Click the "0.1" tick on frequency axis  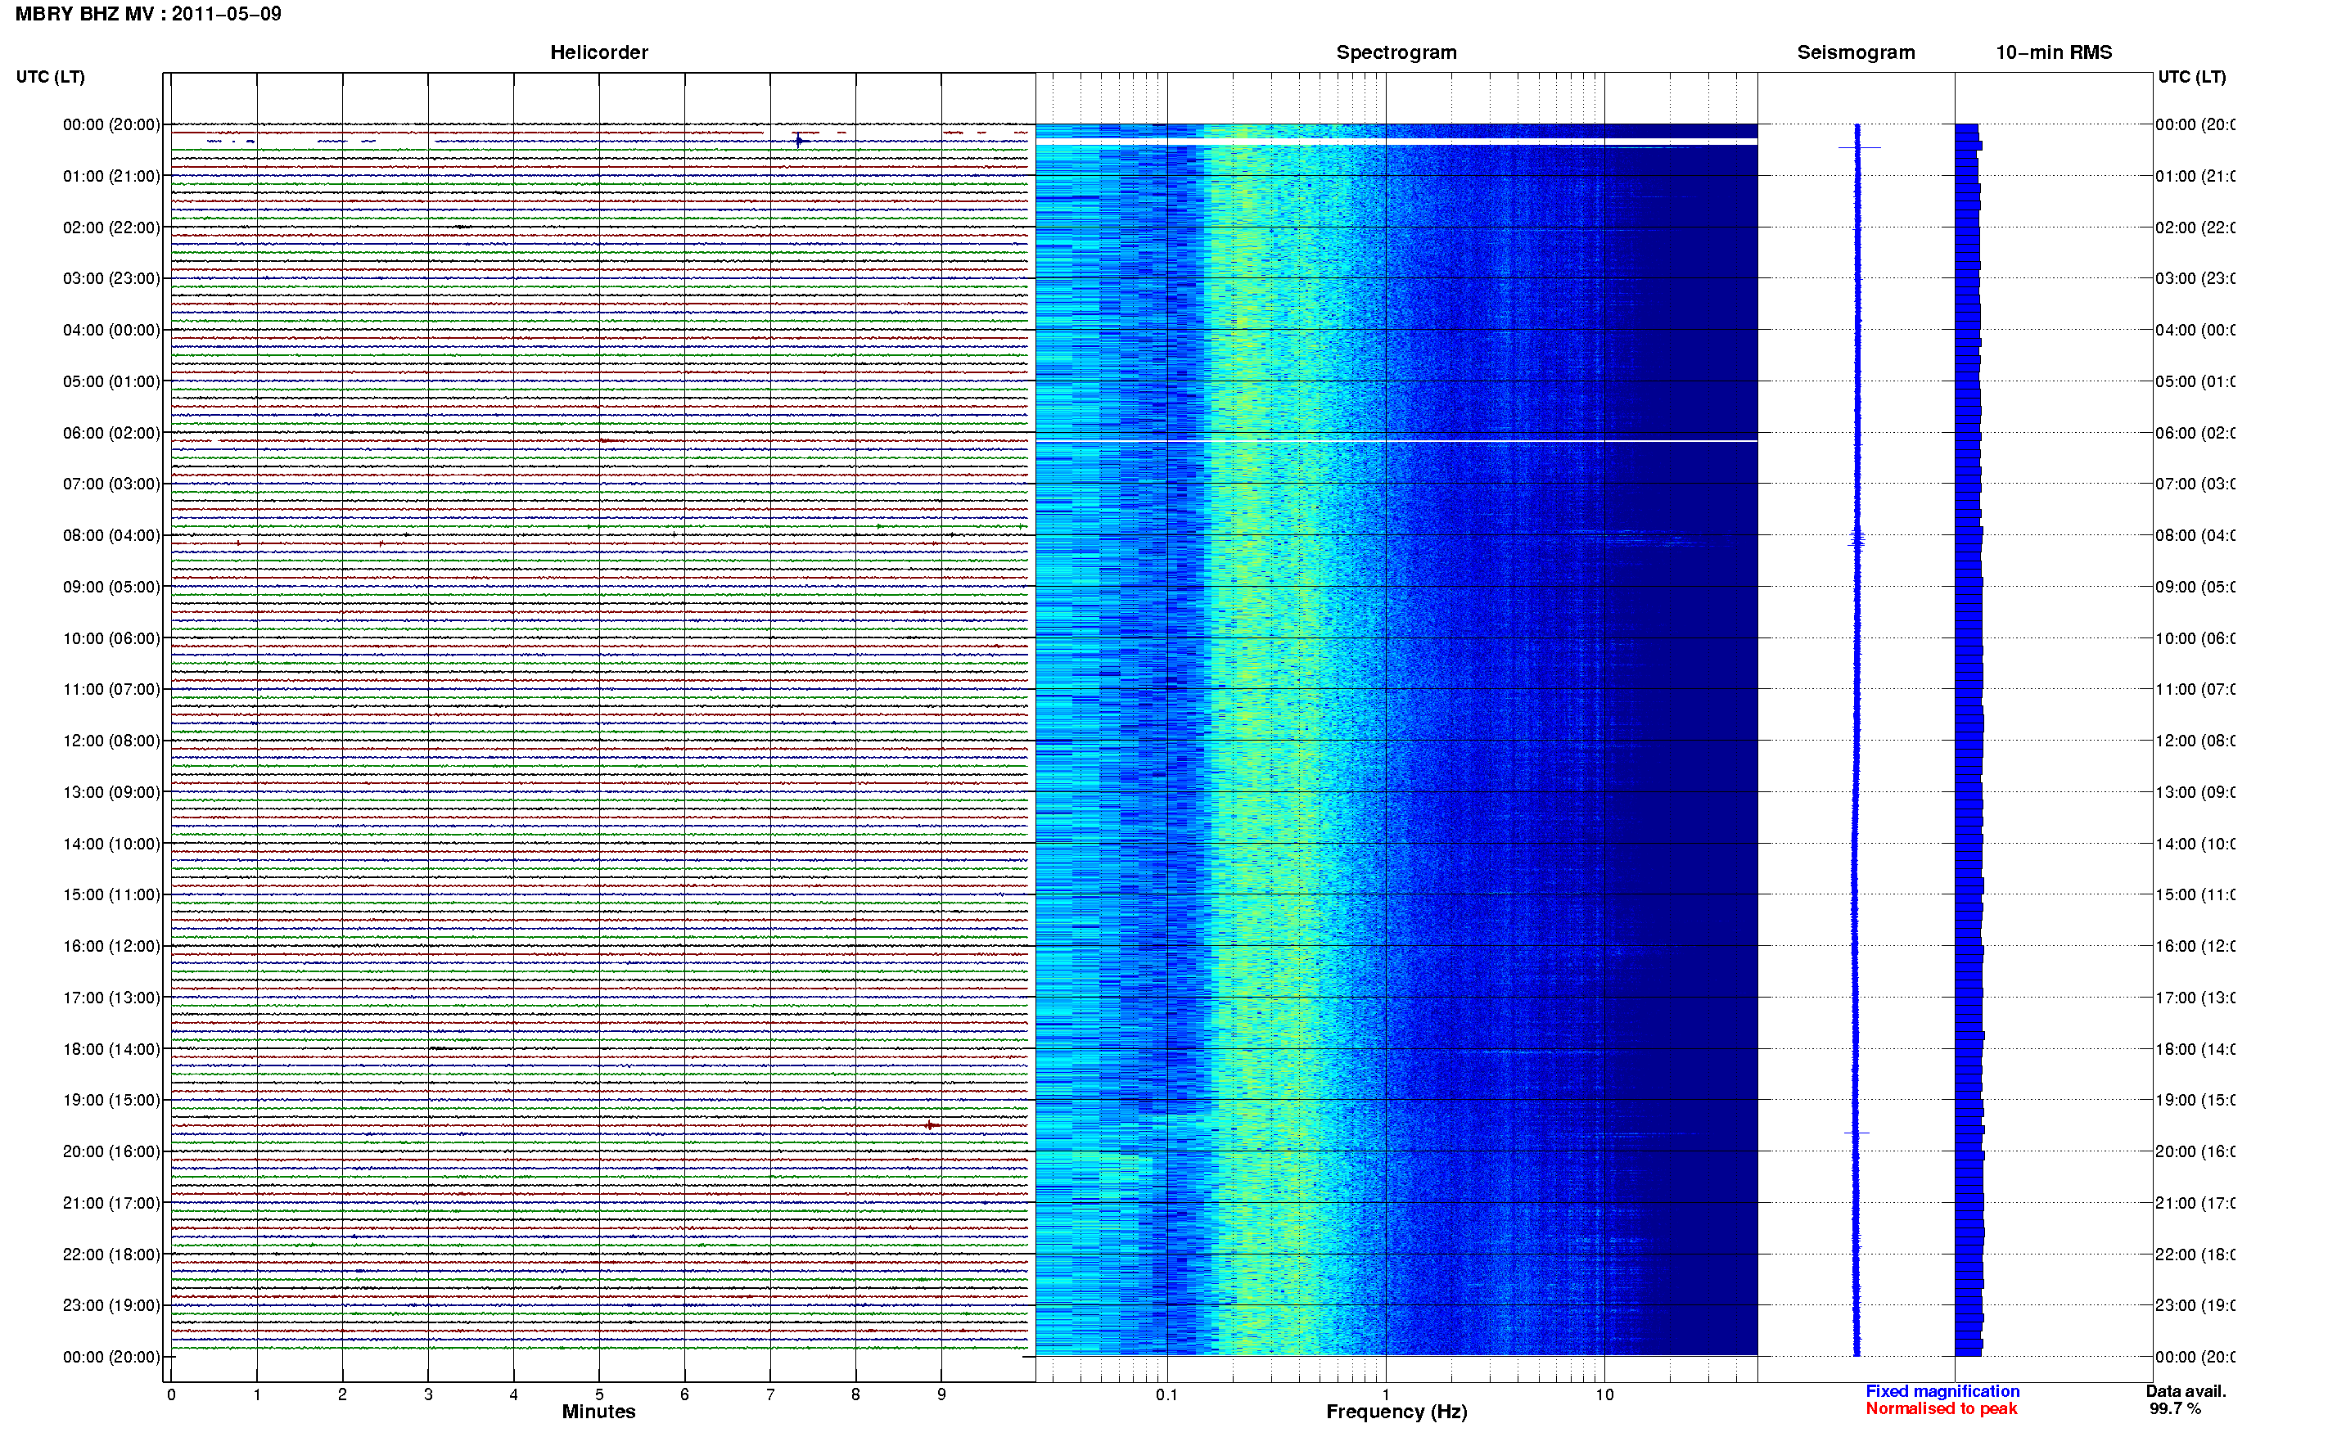pos(1166,1394)
